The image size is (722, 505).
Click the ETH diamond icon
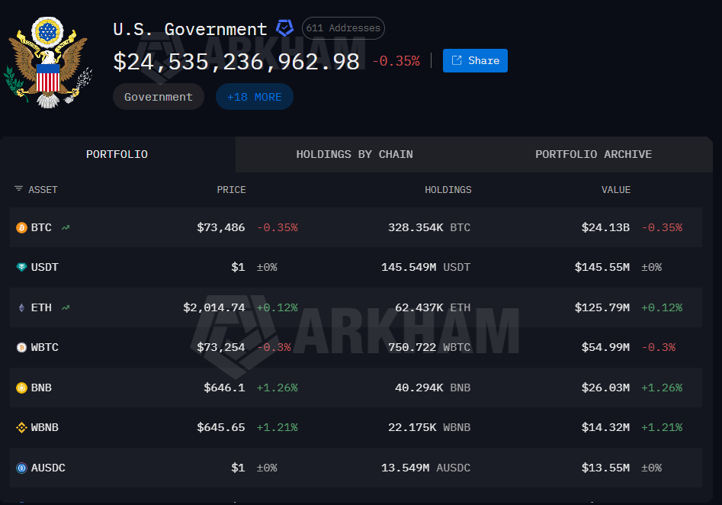pos(21,307)
